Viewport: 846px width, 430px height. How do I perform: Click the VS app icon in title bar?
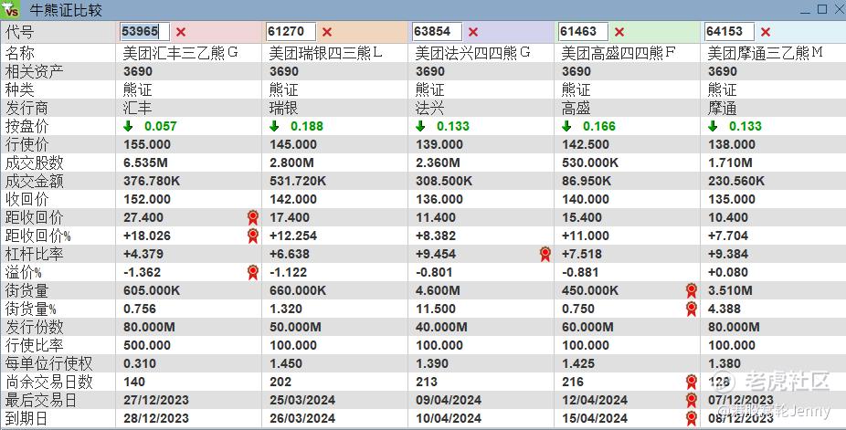(10, 10)
